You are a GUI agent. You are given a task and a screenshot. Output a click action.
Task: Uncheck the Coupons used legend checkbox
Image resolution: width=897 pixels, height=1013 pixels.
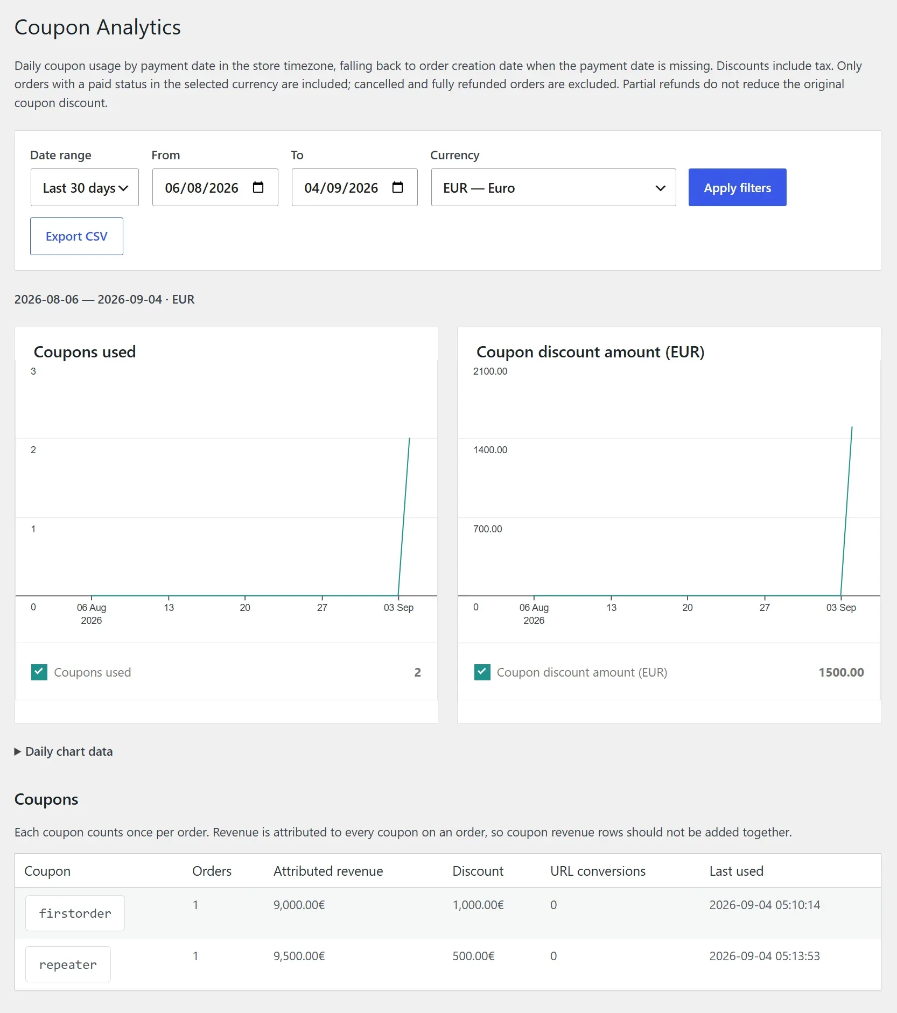coord(39,672)
